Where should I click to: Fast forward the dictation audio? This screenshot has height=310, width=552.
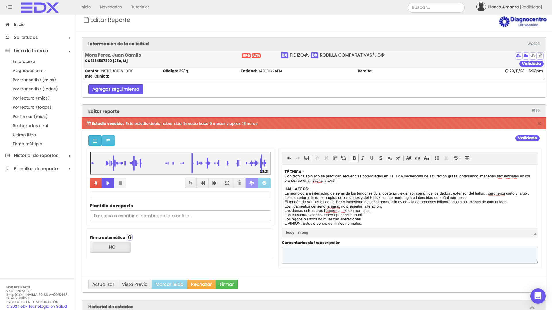[x=214, y=183]
